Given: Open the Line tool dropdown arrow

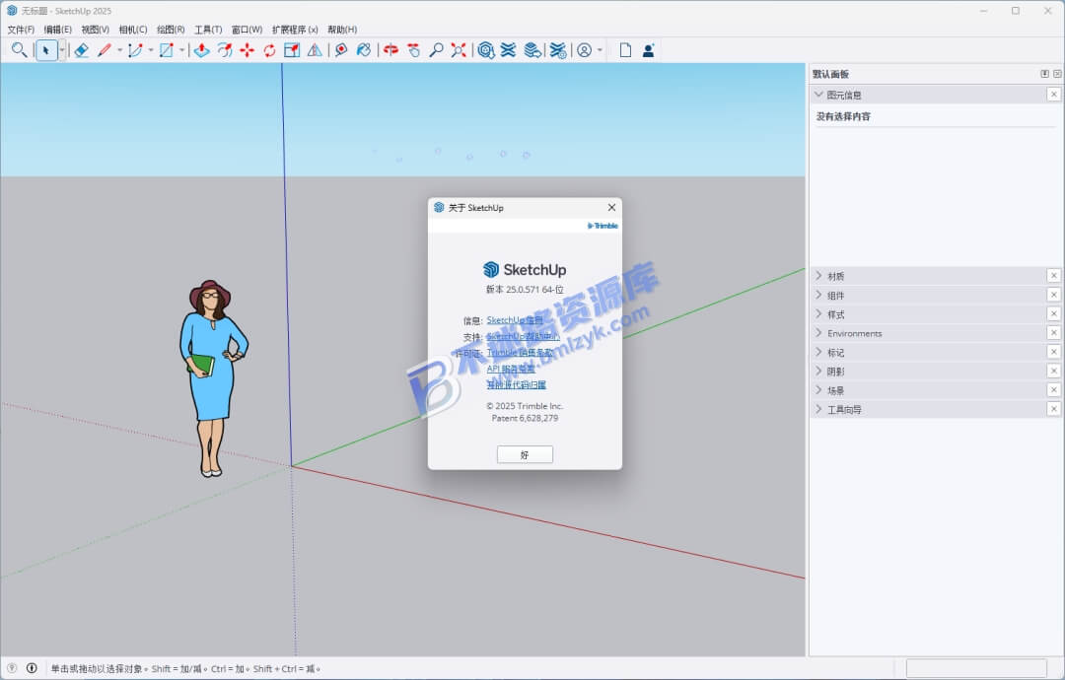Looking at the screenshot, I should [x=119, y=50].
